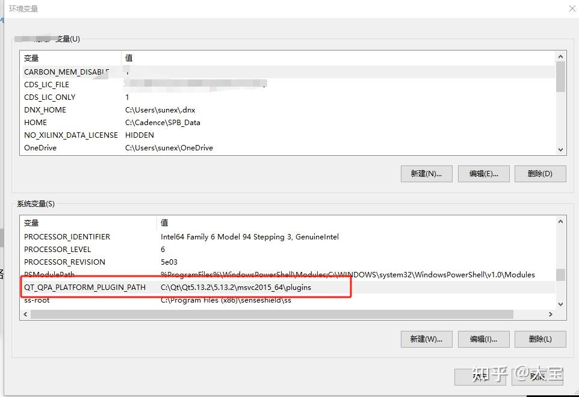
Task: Click the 确定 confirm button
Action: point(480,377)
